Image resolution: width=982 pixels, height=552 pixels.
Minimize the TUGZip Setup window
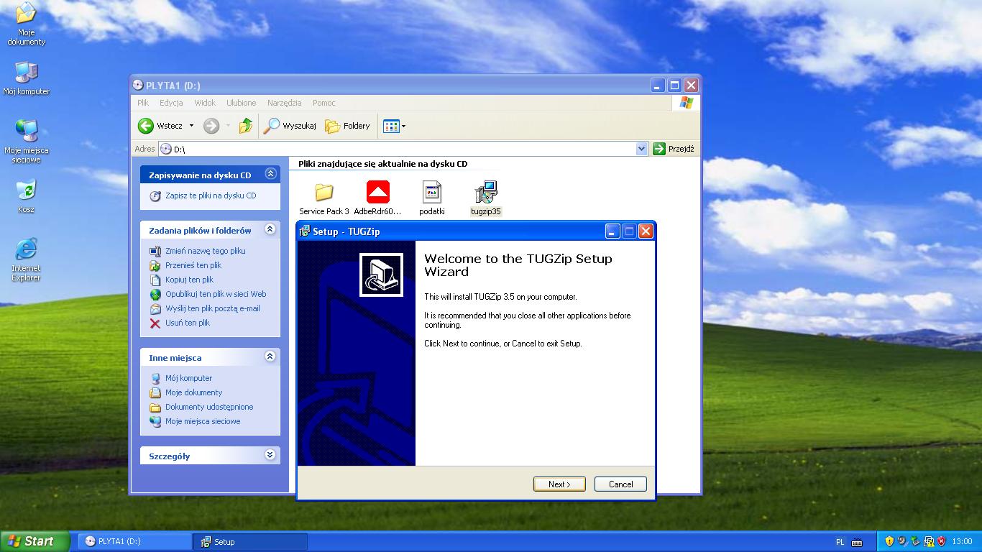tap(612, 231)
